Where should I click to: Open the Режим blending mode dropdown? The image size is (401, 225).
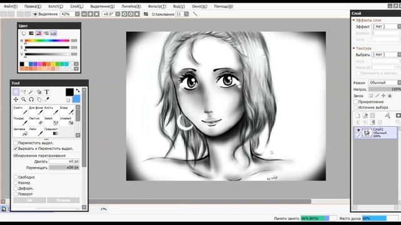tap(398, 82)
